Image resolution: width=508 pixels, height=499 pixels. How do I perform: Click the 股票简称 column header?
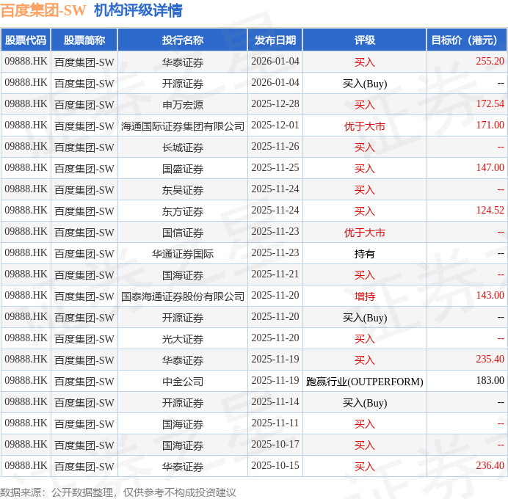pyautogui.click(x=84, y=40)
